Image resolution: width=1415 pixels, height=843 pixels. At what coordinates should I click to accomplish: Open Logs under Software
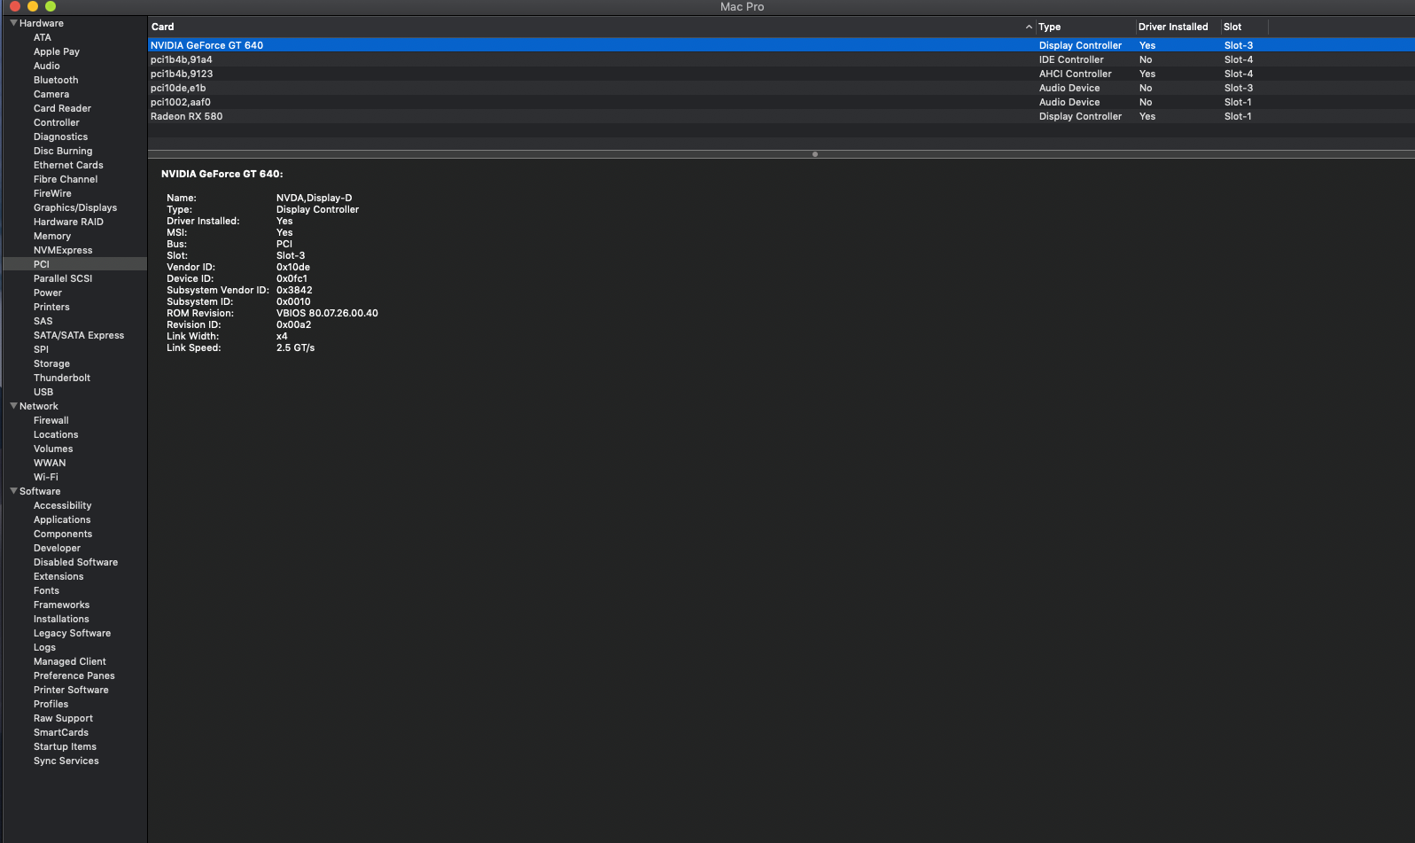click(44, 647)
